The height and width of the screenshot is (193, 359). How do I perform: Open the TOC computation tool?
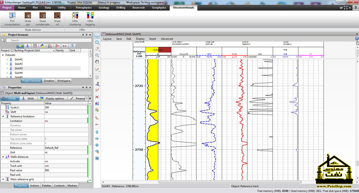[x=12, y=19]
